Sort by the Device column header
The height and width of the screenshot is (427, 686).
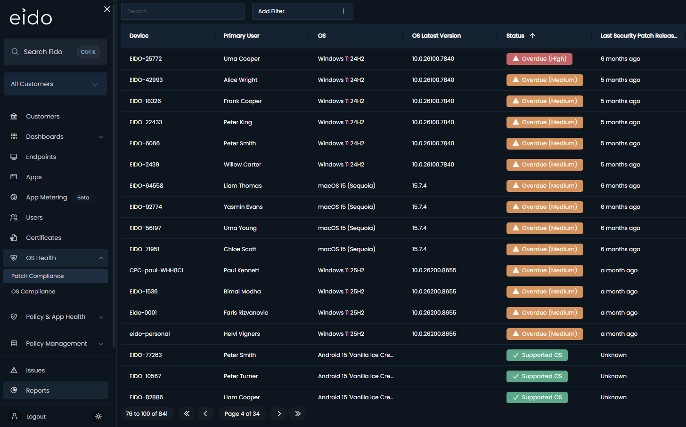(139, 36)
